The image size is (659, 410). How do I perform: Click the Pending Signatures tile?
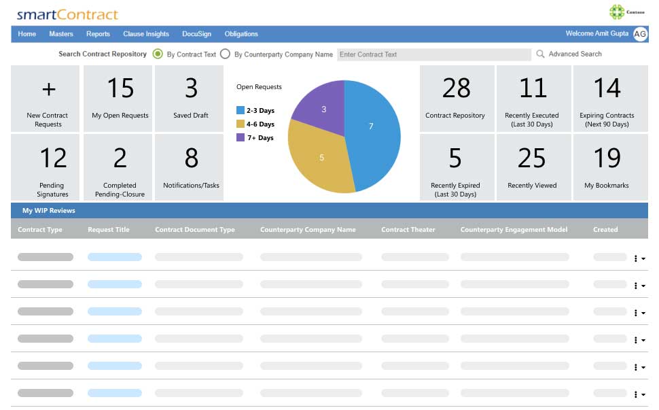point(53,167)
